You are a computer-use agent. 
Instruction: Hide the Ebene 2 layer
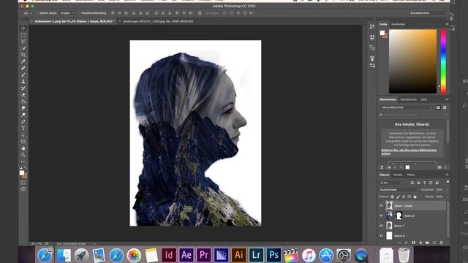point(382,216)
